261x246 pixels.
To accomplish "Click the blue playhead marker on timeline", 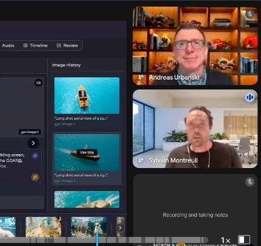I will [97, 239].
